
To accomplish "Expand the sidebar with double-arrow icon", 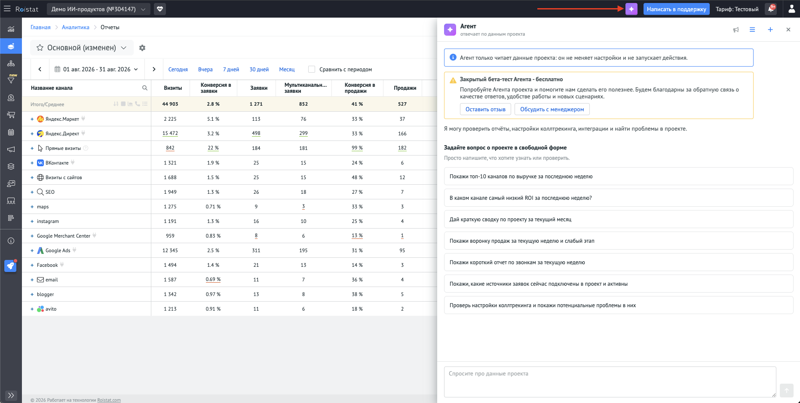I will [x=11, y=395].
